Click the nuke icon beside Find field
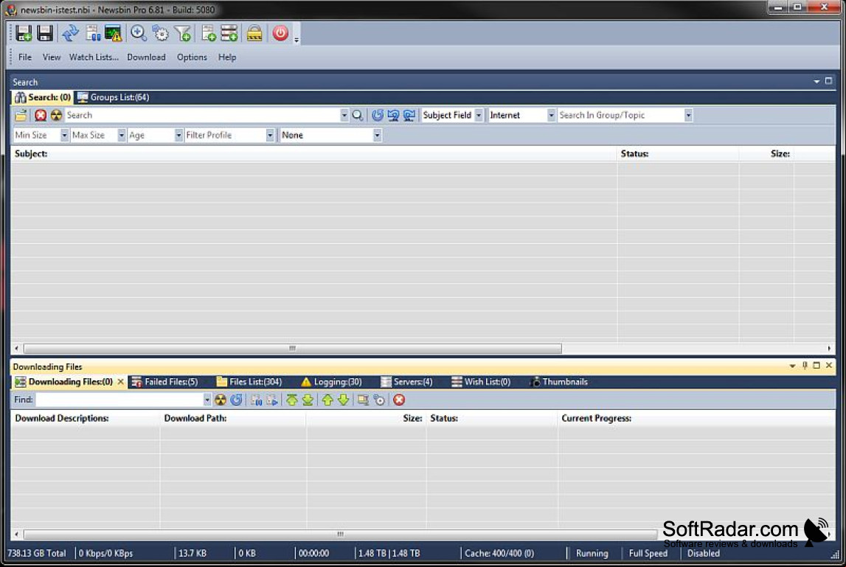Image resolution: width=846 pixels, height=567 pixels. (x=220, y=400)
